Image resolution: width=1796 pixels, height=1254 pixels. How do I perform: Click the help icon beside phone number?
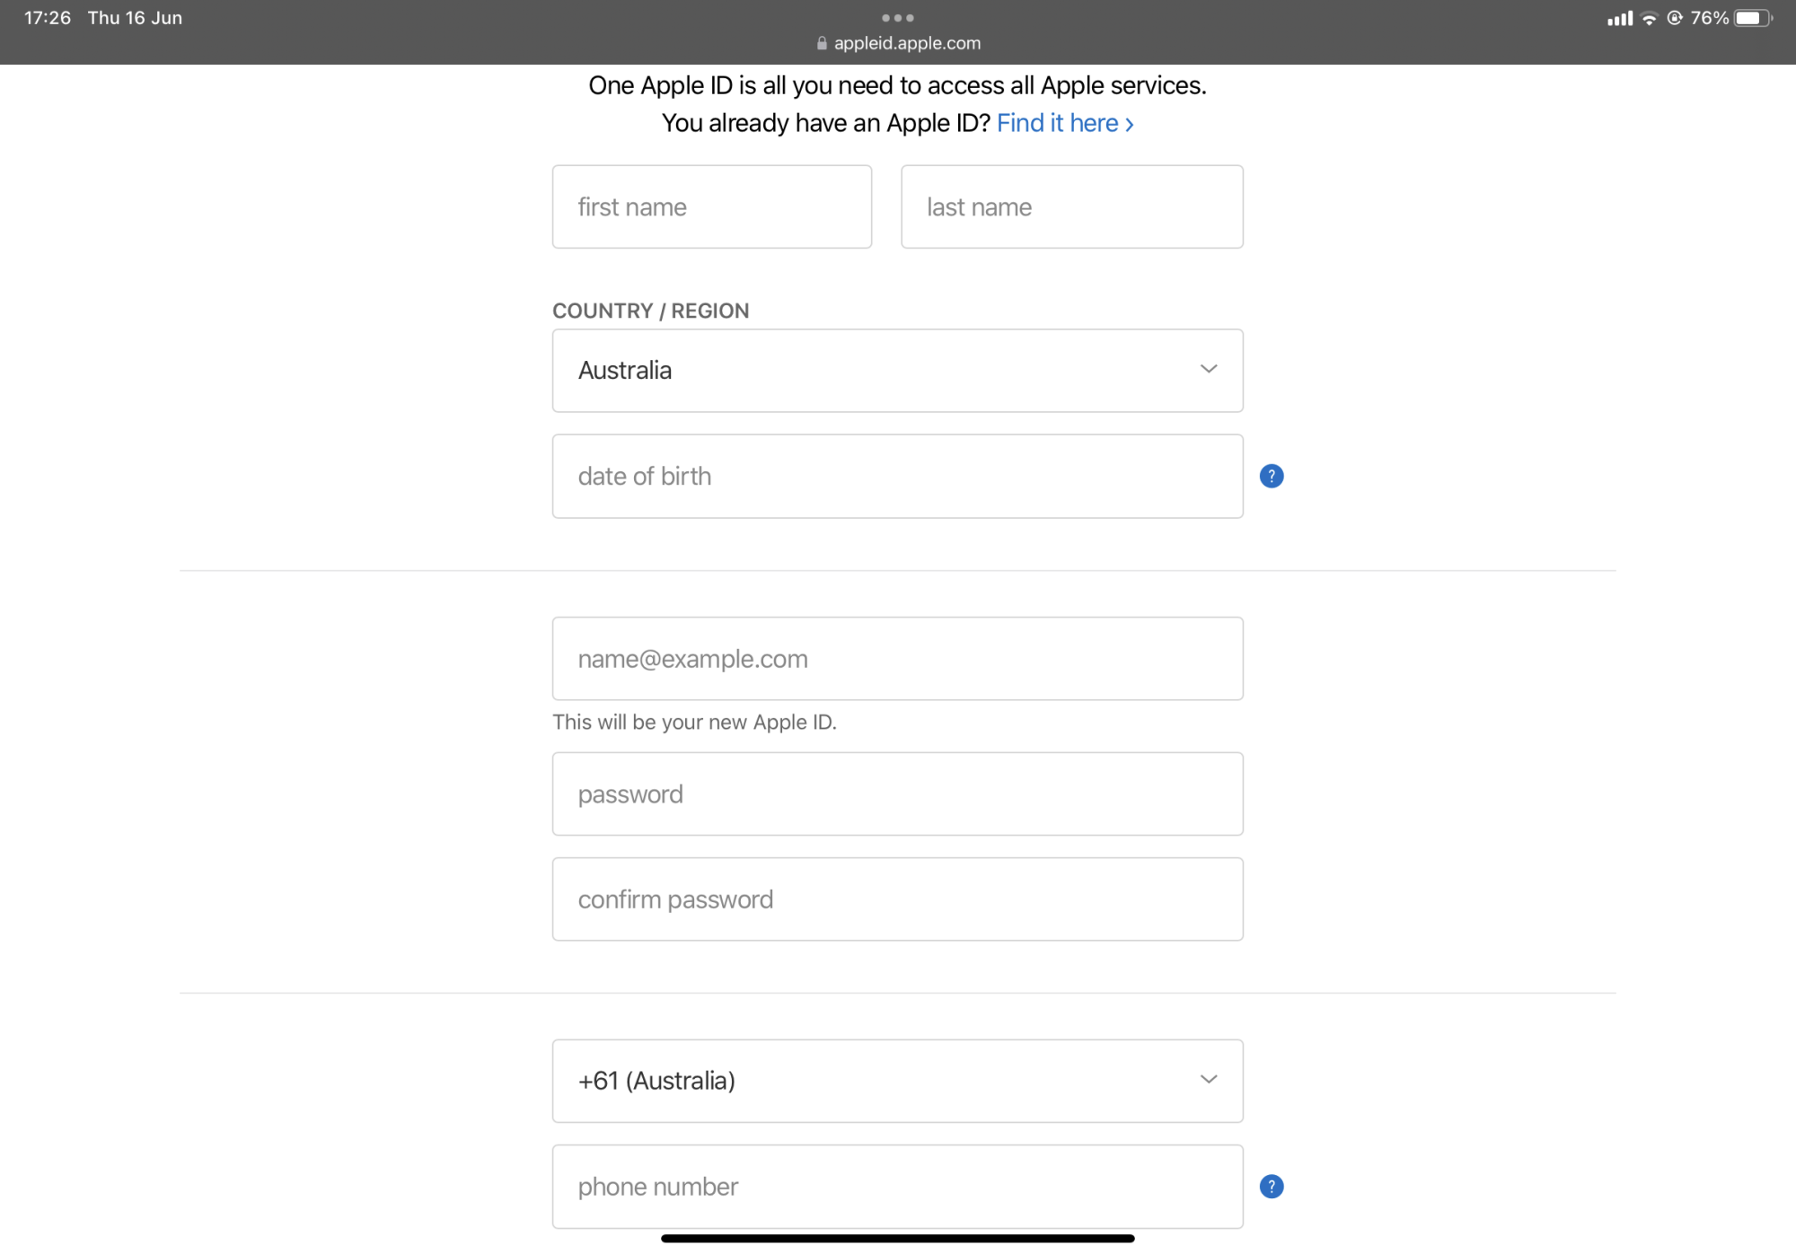click(1271, 1186)
